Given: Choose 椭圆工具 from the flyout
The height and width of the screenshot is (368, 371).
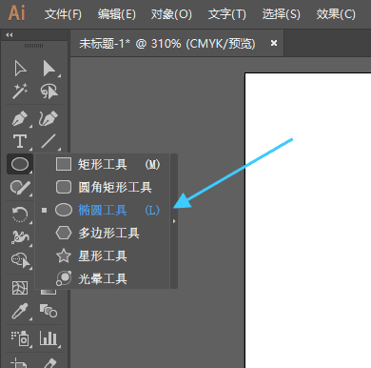Looking at the screenshot, I should coord(102,210).
